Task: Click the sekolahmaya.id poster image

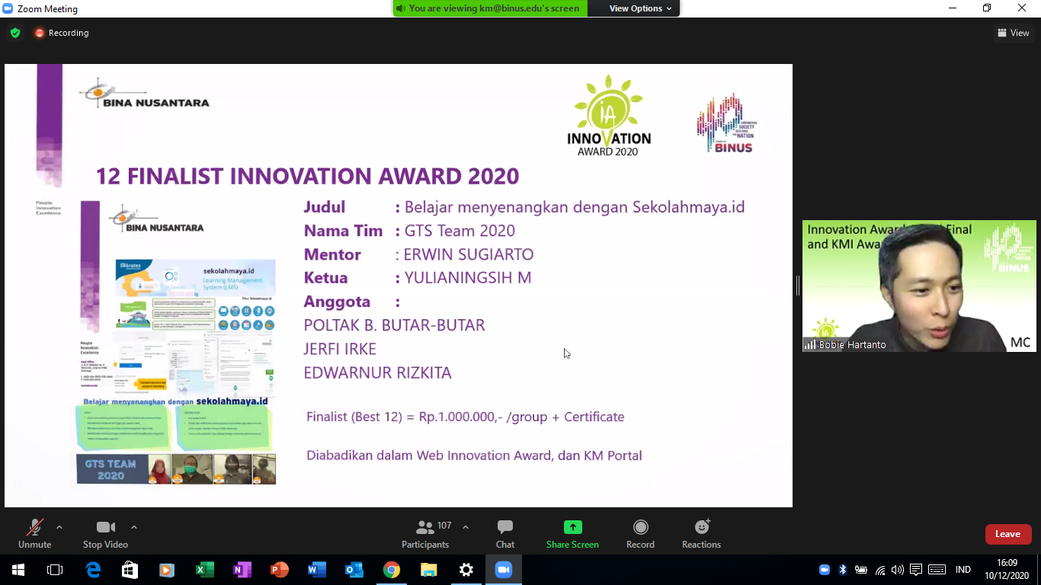Action: point(177,343)
